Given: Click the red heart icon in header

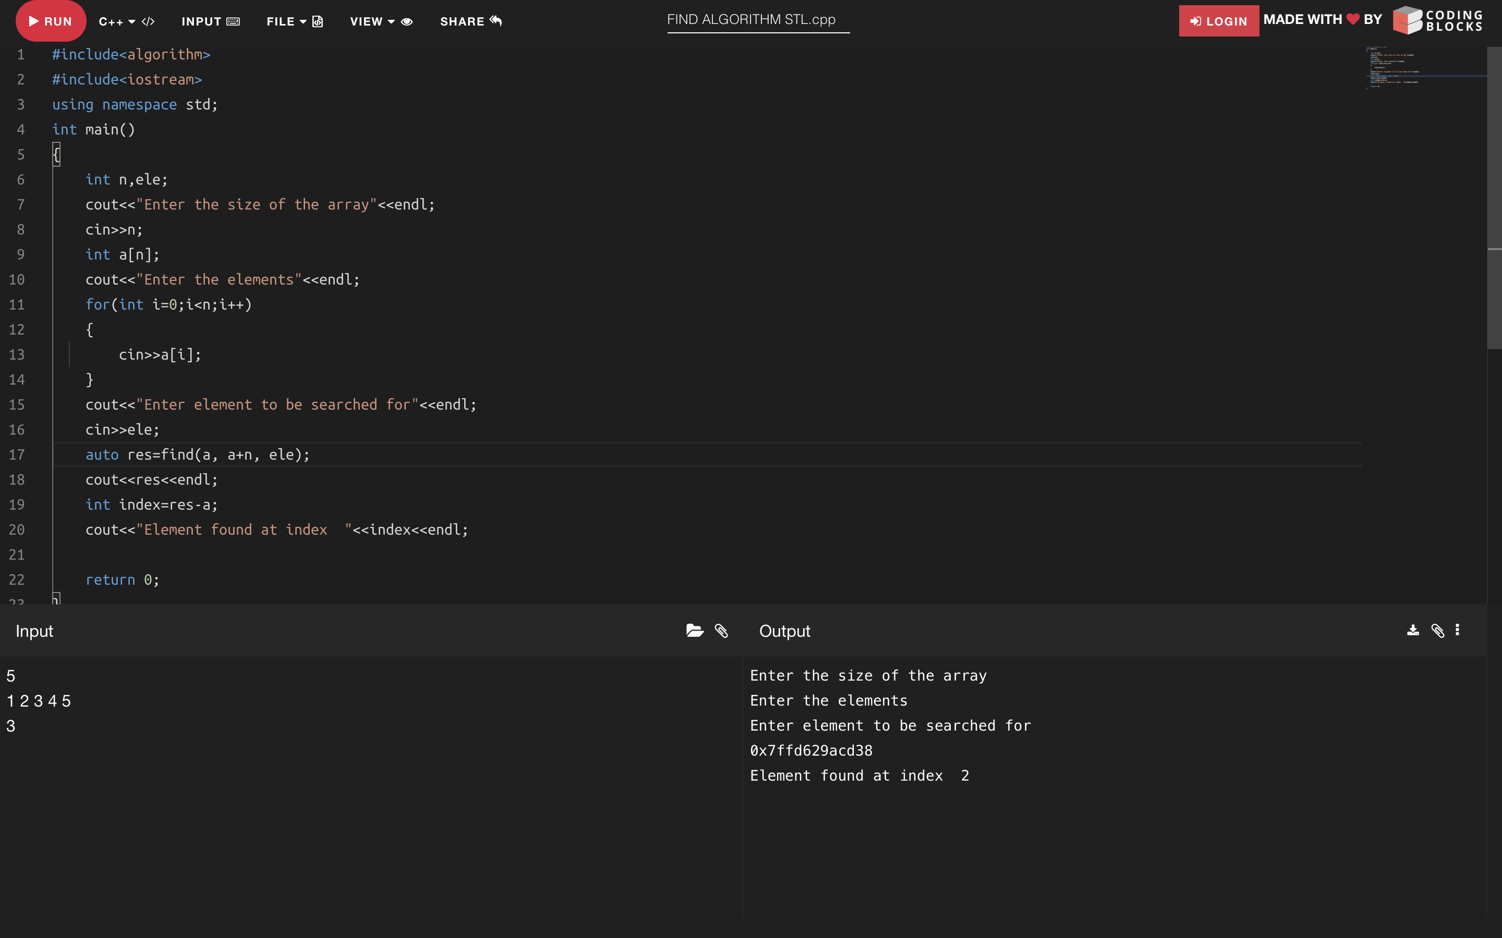Looking at the screenshot, I should coord(1353,20).
